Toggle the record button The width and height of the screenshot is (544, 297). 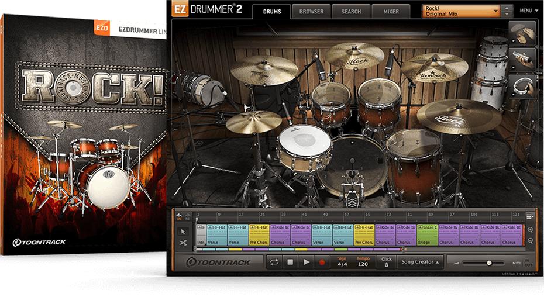coord(322,263)
